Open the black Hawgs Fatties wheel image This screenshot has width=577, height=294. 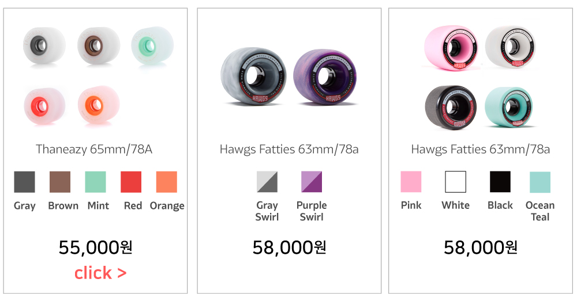(x=450, y=108)
